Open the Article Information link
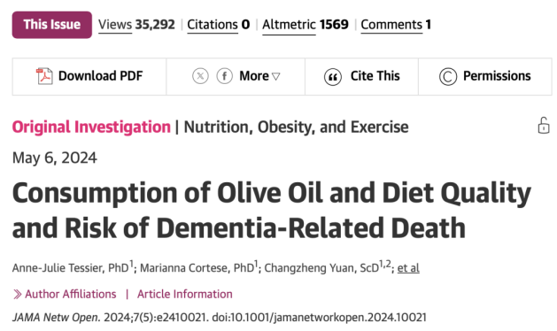Viewport: 557px width, 331px height. coord(185,294)
